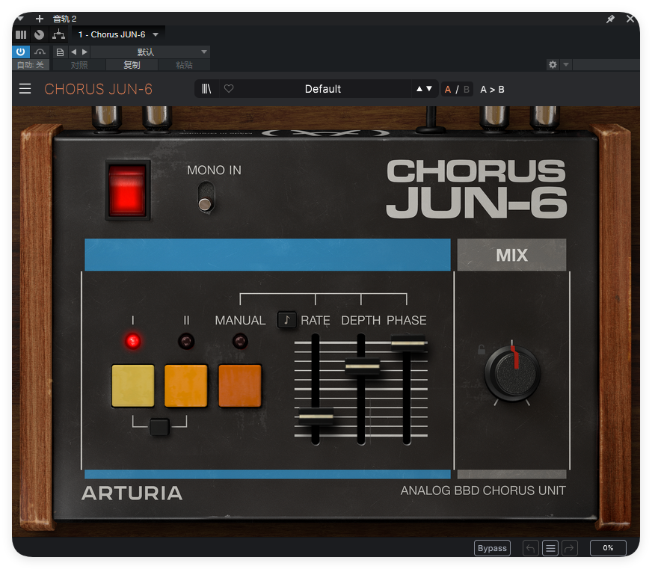Open the host settings gear icon
This screenshot has height=569, width=652.
[x=553, y=64]
